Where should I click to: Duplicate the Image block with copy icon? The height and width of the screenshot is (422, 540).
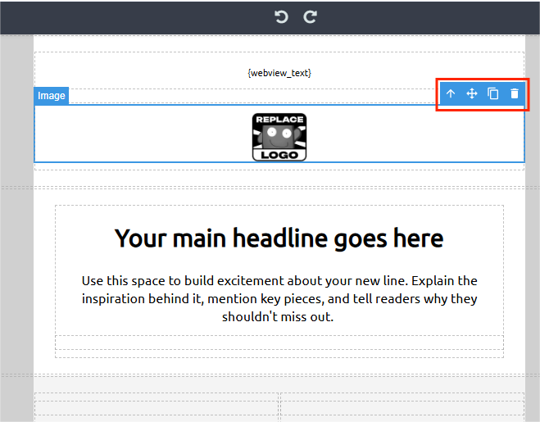[493, 94]
